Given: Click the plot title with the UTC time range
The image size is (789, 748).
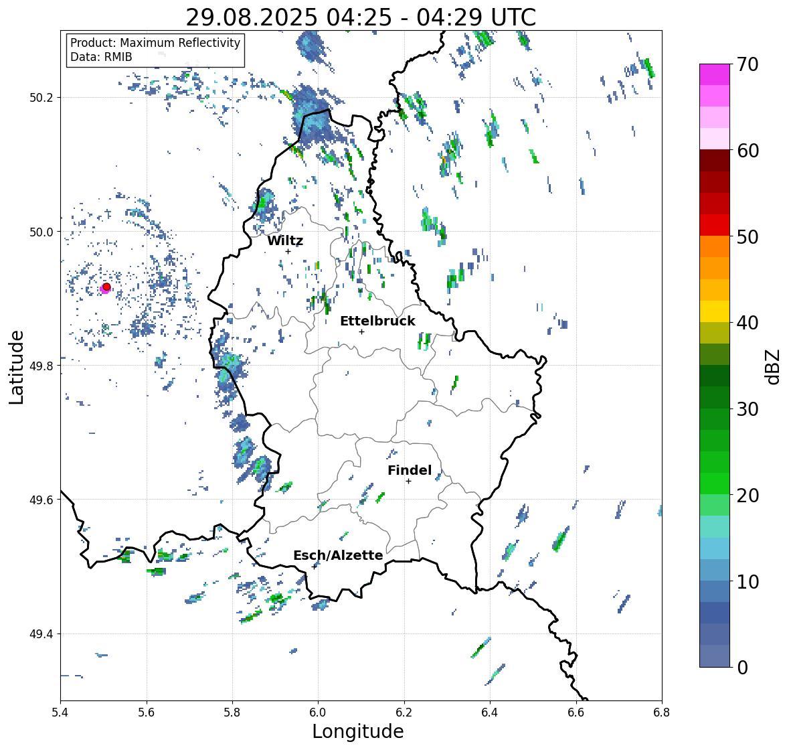Looking at the screenshot, I should pos(361,17).
